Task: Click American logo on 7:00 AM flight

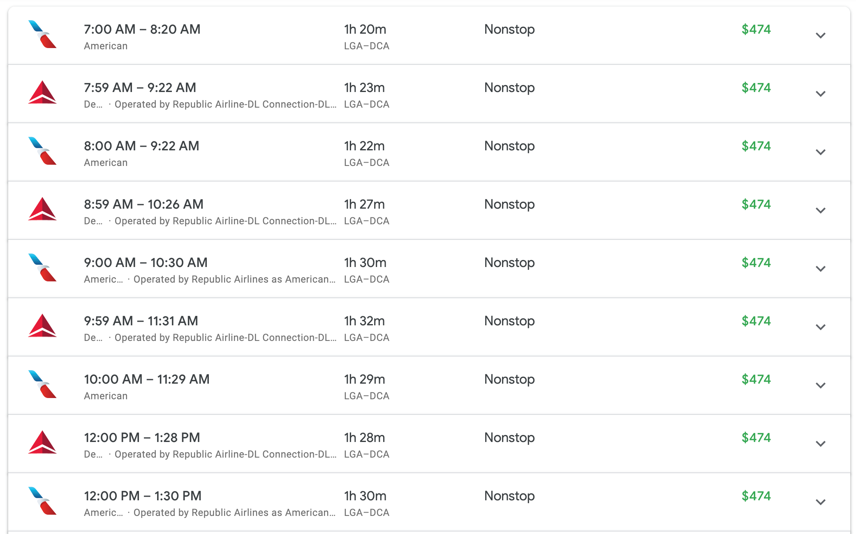Action: [x=42, y=35]
